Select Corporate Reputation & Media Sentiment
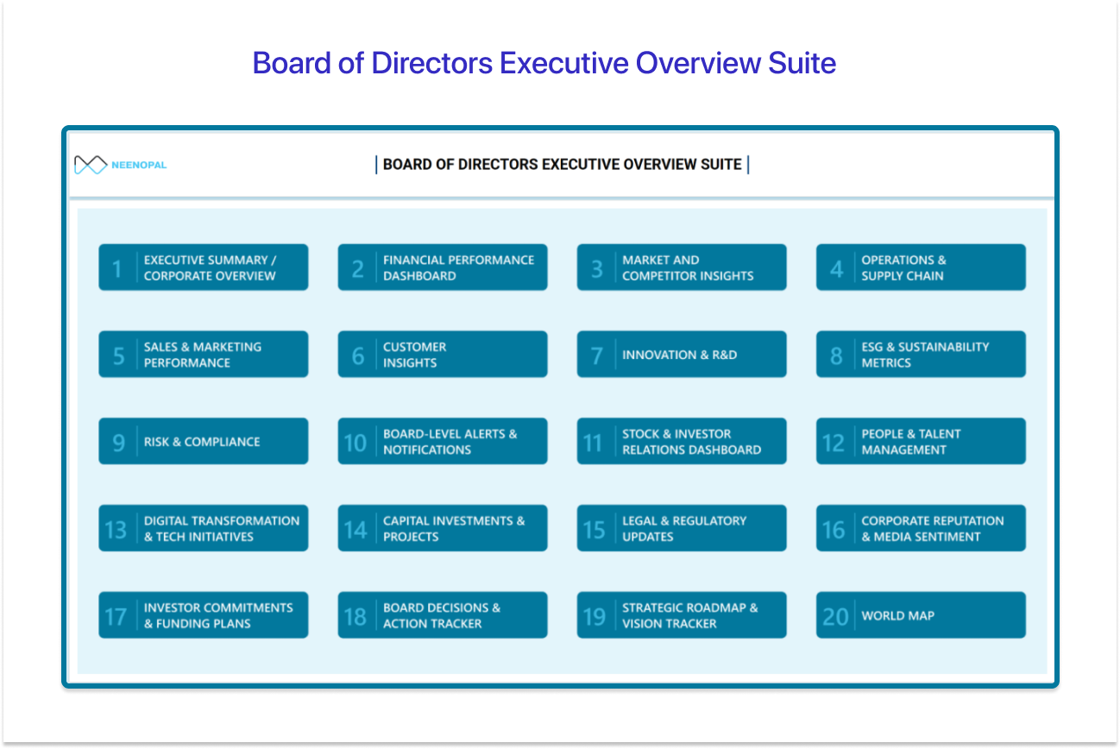Viewport: 1120px width, 749px height. tap(921, 528)
